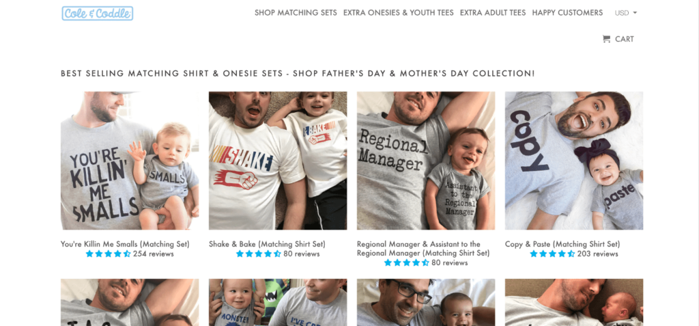Open You're Killin Me Smalls product title

tap(125, 244)
